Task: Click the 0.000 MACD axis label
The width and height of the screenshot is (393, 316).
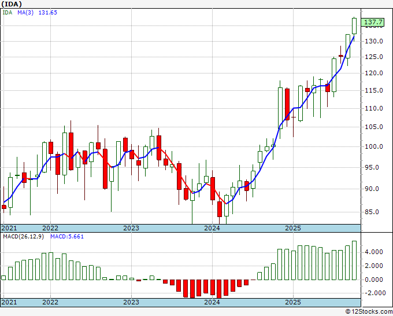Action: [x=375, y=280]
